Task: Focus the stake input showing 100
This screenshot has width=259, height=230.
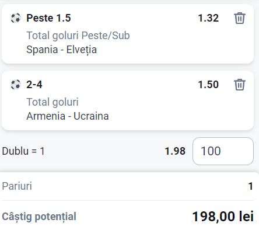Action: click(x=223, y=151)
